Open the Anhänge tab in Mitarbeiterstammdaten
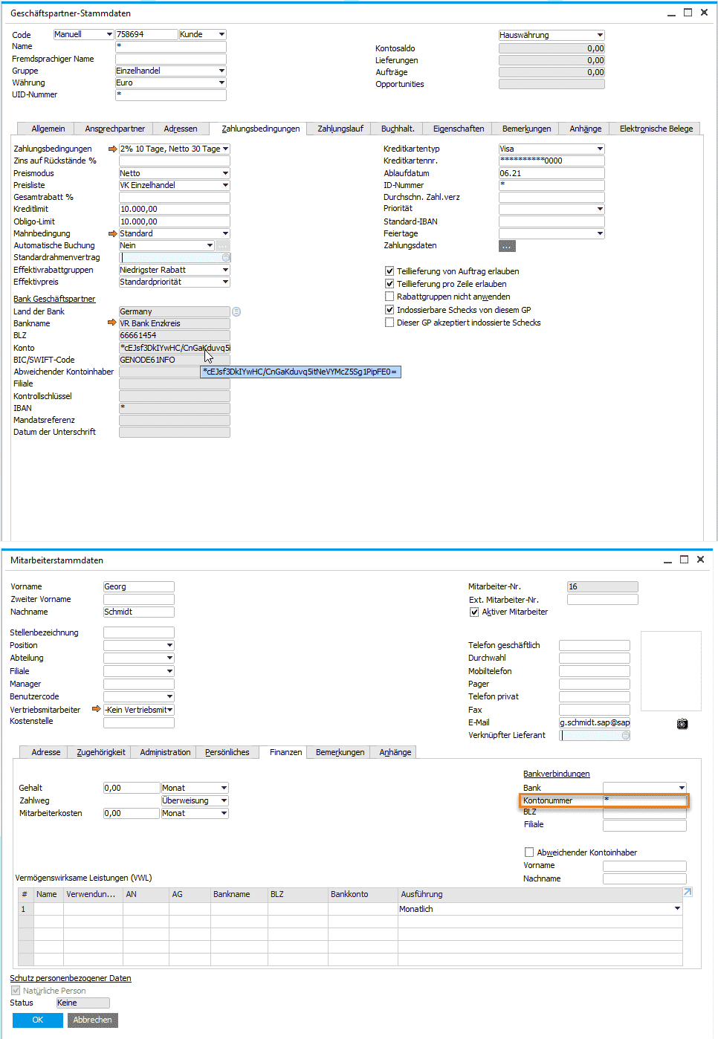Viewport: 718px width, 1039px height. tap(395, 753)
